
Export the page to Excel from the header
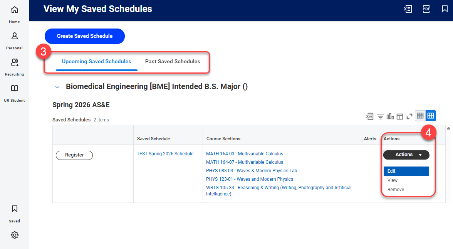pos(408,8)
